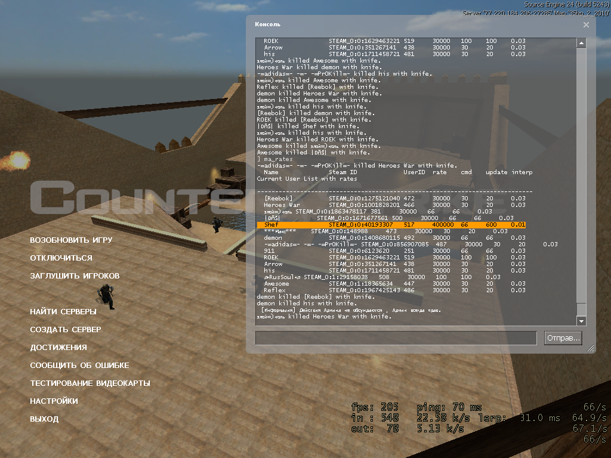Viewport: 611px width, 458px height.
Task: Click the Source Engine 24 build text
Action: pyautogui.click(x=566, y=5)
